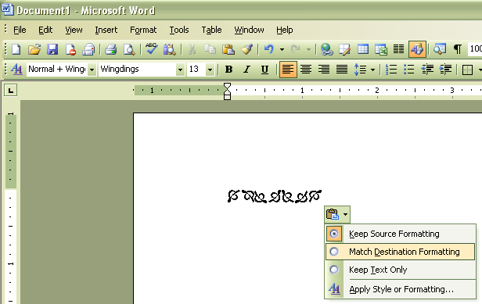
Task: Expand the Undo history dropdown arrow
Action: tap(282, 49)
